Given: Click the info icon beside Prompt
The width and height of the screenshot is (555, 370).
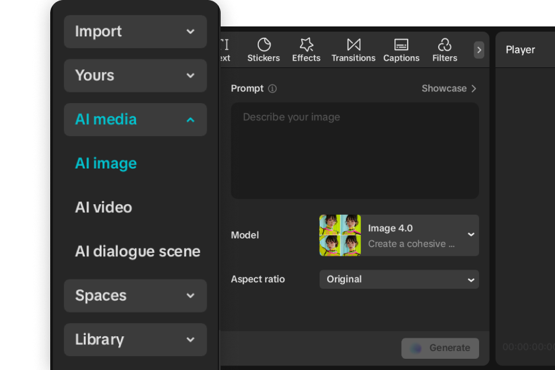Looking at the screenshot, I should (272, 89).
